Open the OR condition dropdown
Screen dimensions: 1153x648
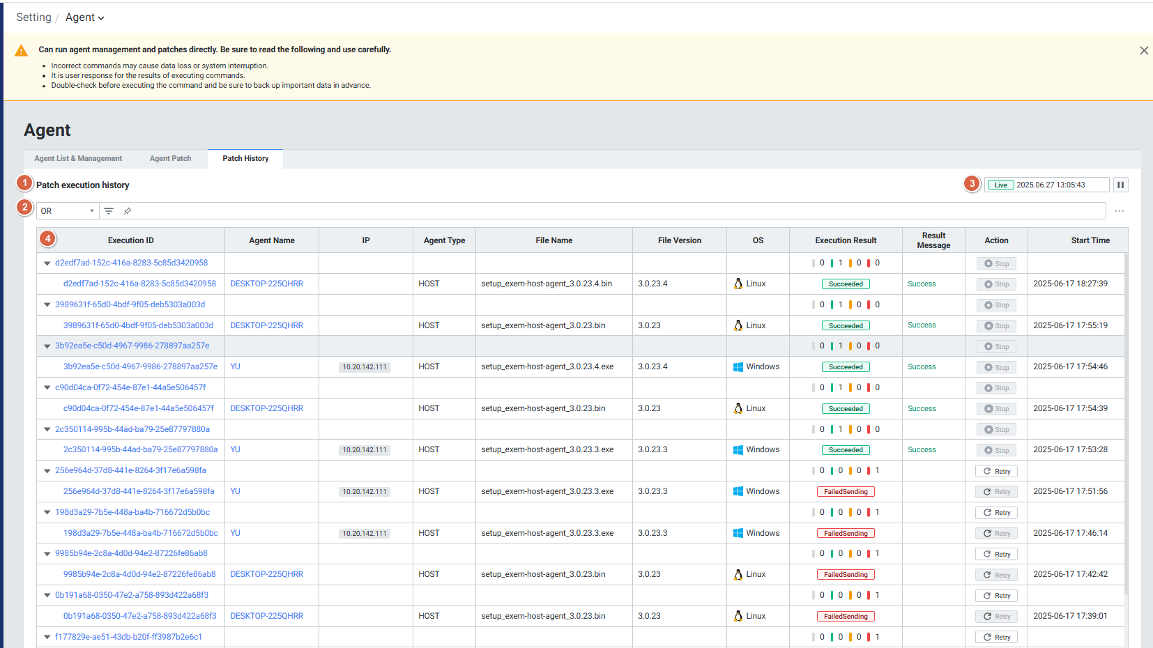point(66,211)
